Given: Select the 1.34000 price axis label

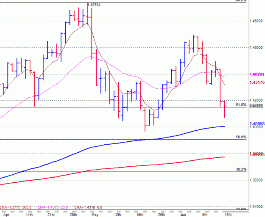Looking at the screenshot, I should pyautogui.click(x=256, y=207).
